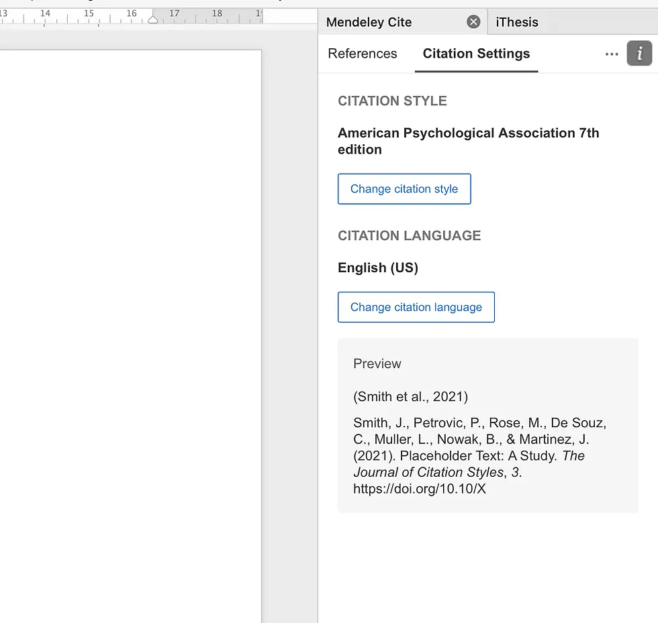This screenshot has height=623, width=658.
Task: Switch to the References tab
Action: pyautogui.click(x=362, y=54)
